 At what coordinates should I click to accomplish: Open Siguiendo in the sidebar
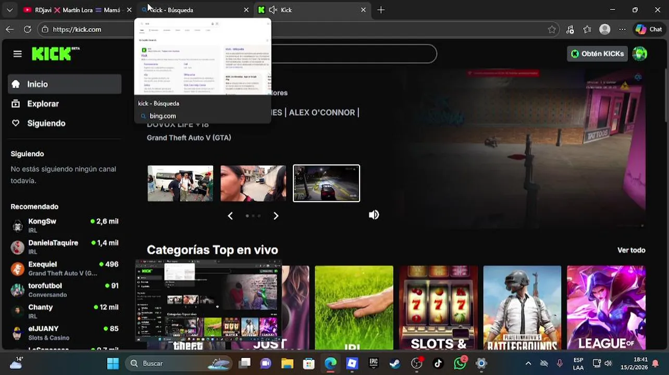(65, 123)
